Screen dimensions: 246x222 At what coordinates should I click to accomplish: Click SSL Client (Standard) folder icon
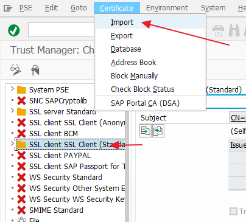point(21,145)
